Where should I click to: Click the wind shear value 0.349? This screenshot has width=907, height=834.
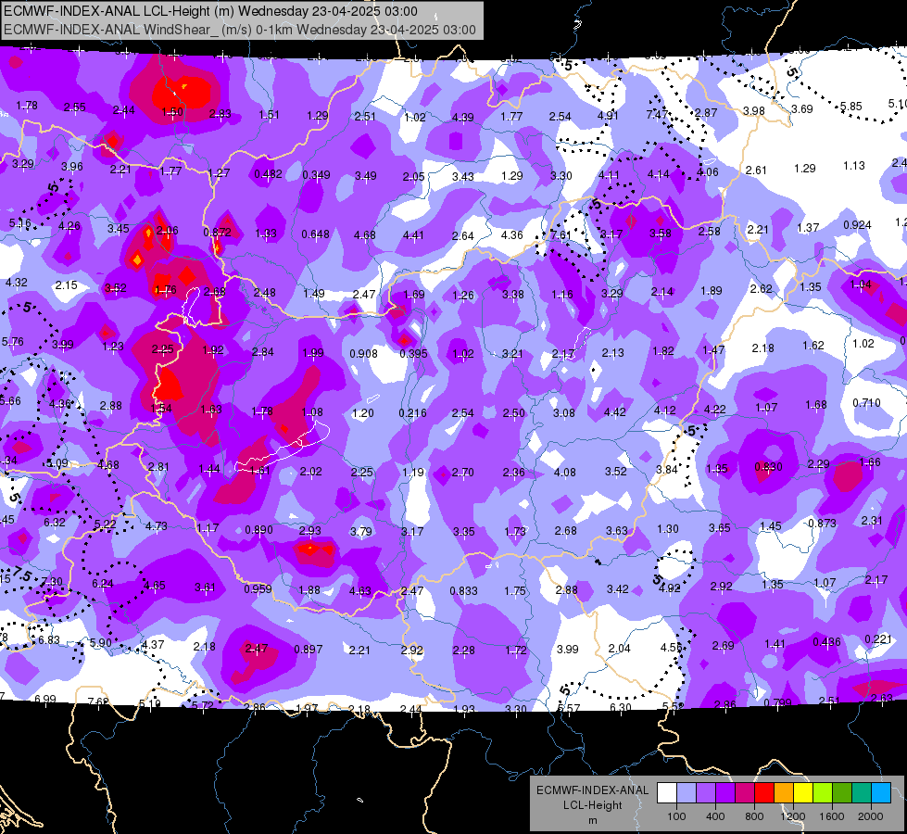click(x=317, y=175)
